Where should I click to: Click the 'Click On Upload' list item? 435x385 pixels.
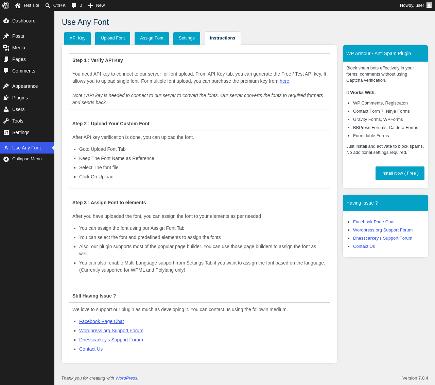tap(96, 177)
